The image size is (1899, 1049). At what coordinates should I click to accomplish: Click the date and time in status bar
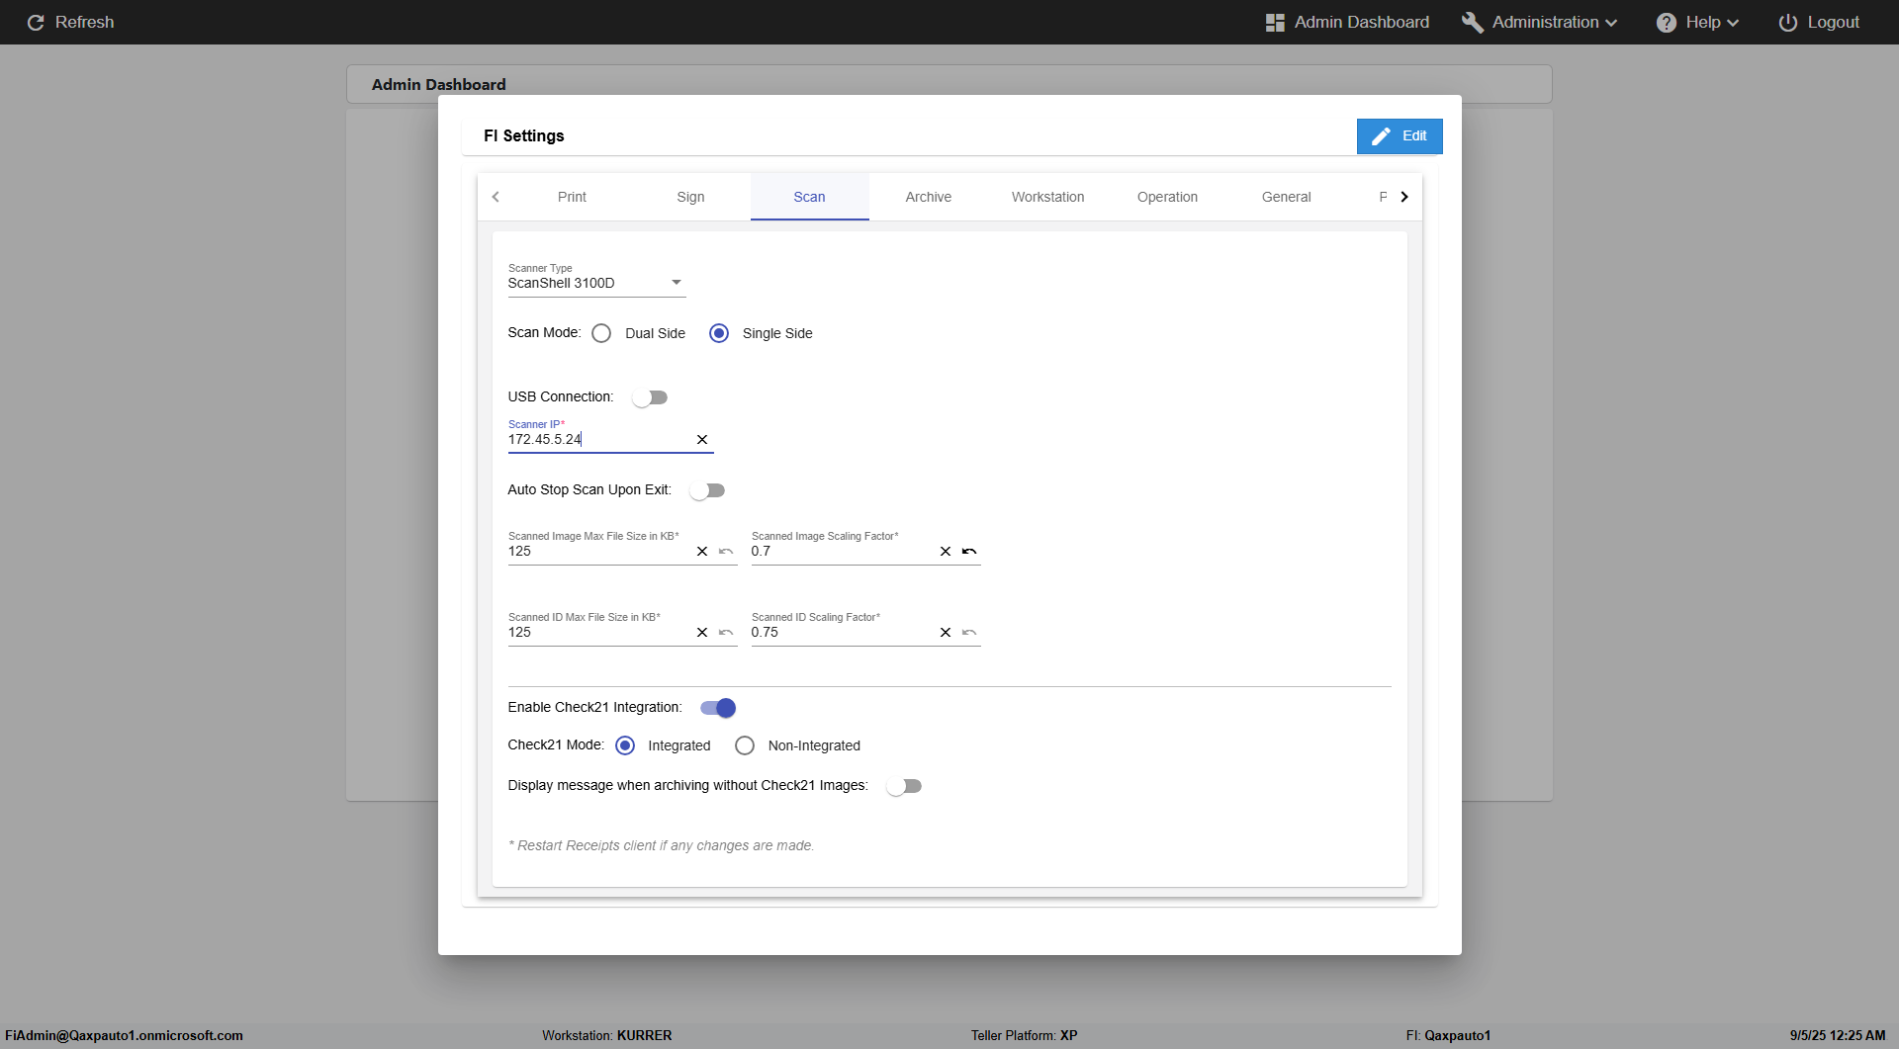tap(1838, 1036)
